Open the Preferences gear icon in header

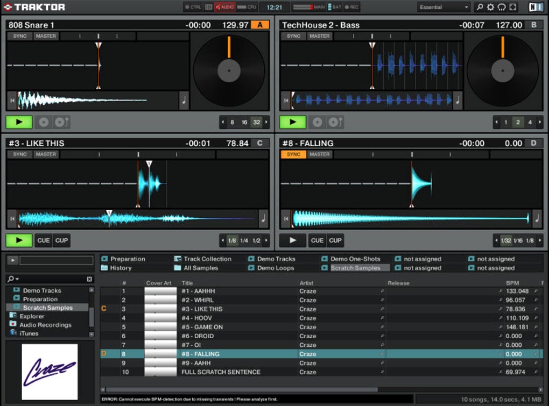tap(490, 7)
